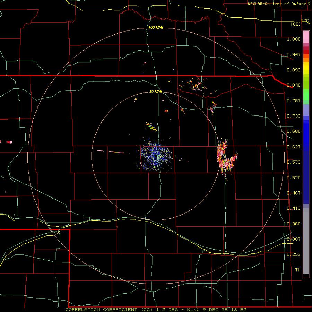Click the 0.467 scale value

(294, 193)
